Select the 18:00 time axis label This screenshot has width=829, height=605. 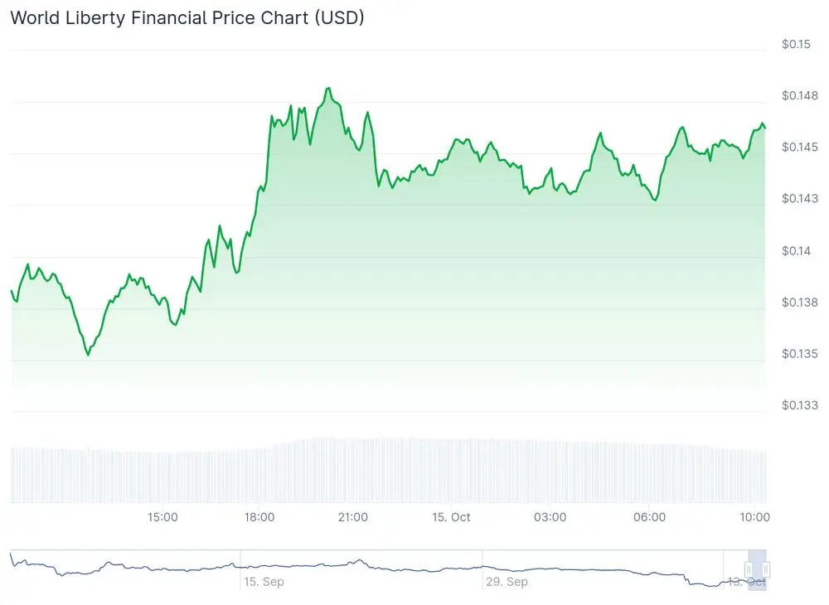click(259, 517)
